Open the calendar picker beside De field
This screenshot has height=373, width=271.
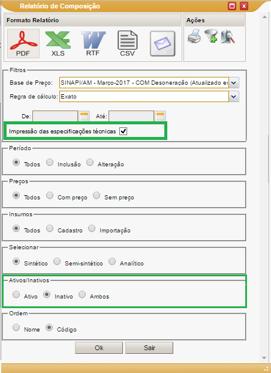(x=84, y=117)
